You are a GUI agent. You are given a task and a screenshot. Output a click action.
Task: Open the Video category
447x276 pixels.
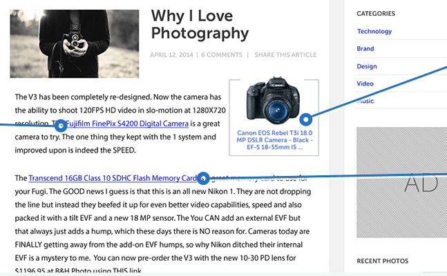[365, 83]
